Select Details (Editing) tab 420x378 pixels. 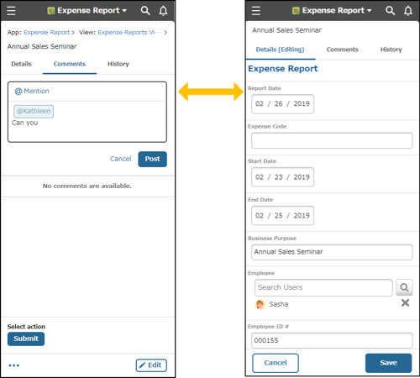click(280, 50)
